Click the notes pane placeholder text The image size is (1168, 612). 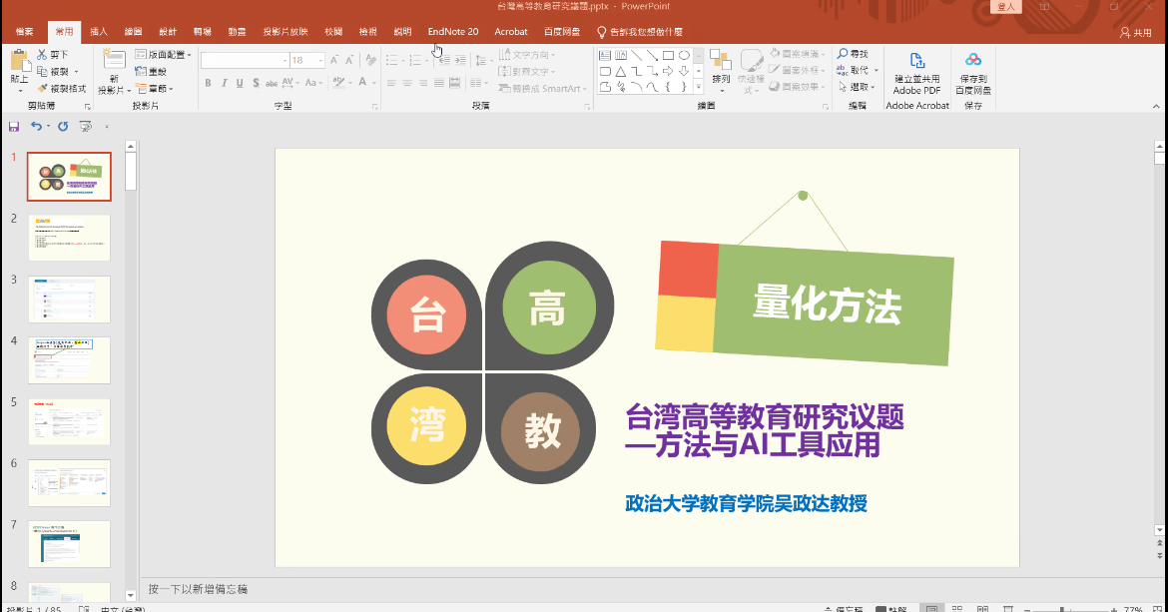[198, 589]
